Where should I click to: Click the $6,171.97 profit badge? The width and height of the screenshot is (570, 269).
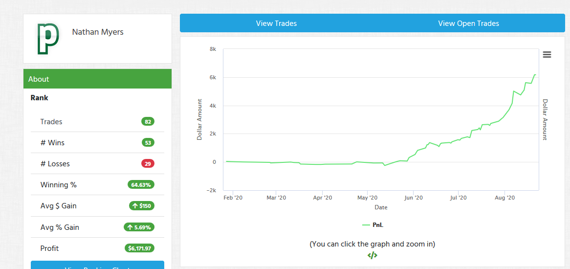click(x=139, y=248)
